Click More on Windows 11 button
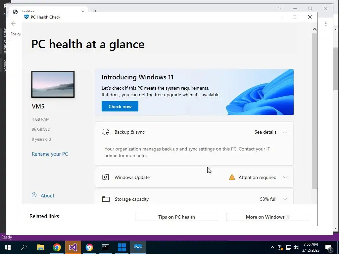Screen dimensions: 339x254 point(267,217)
